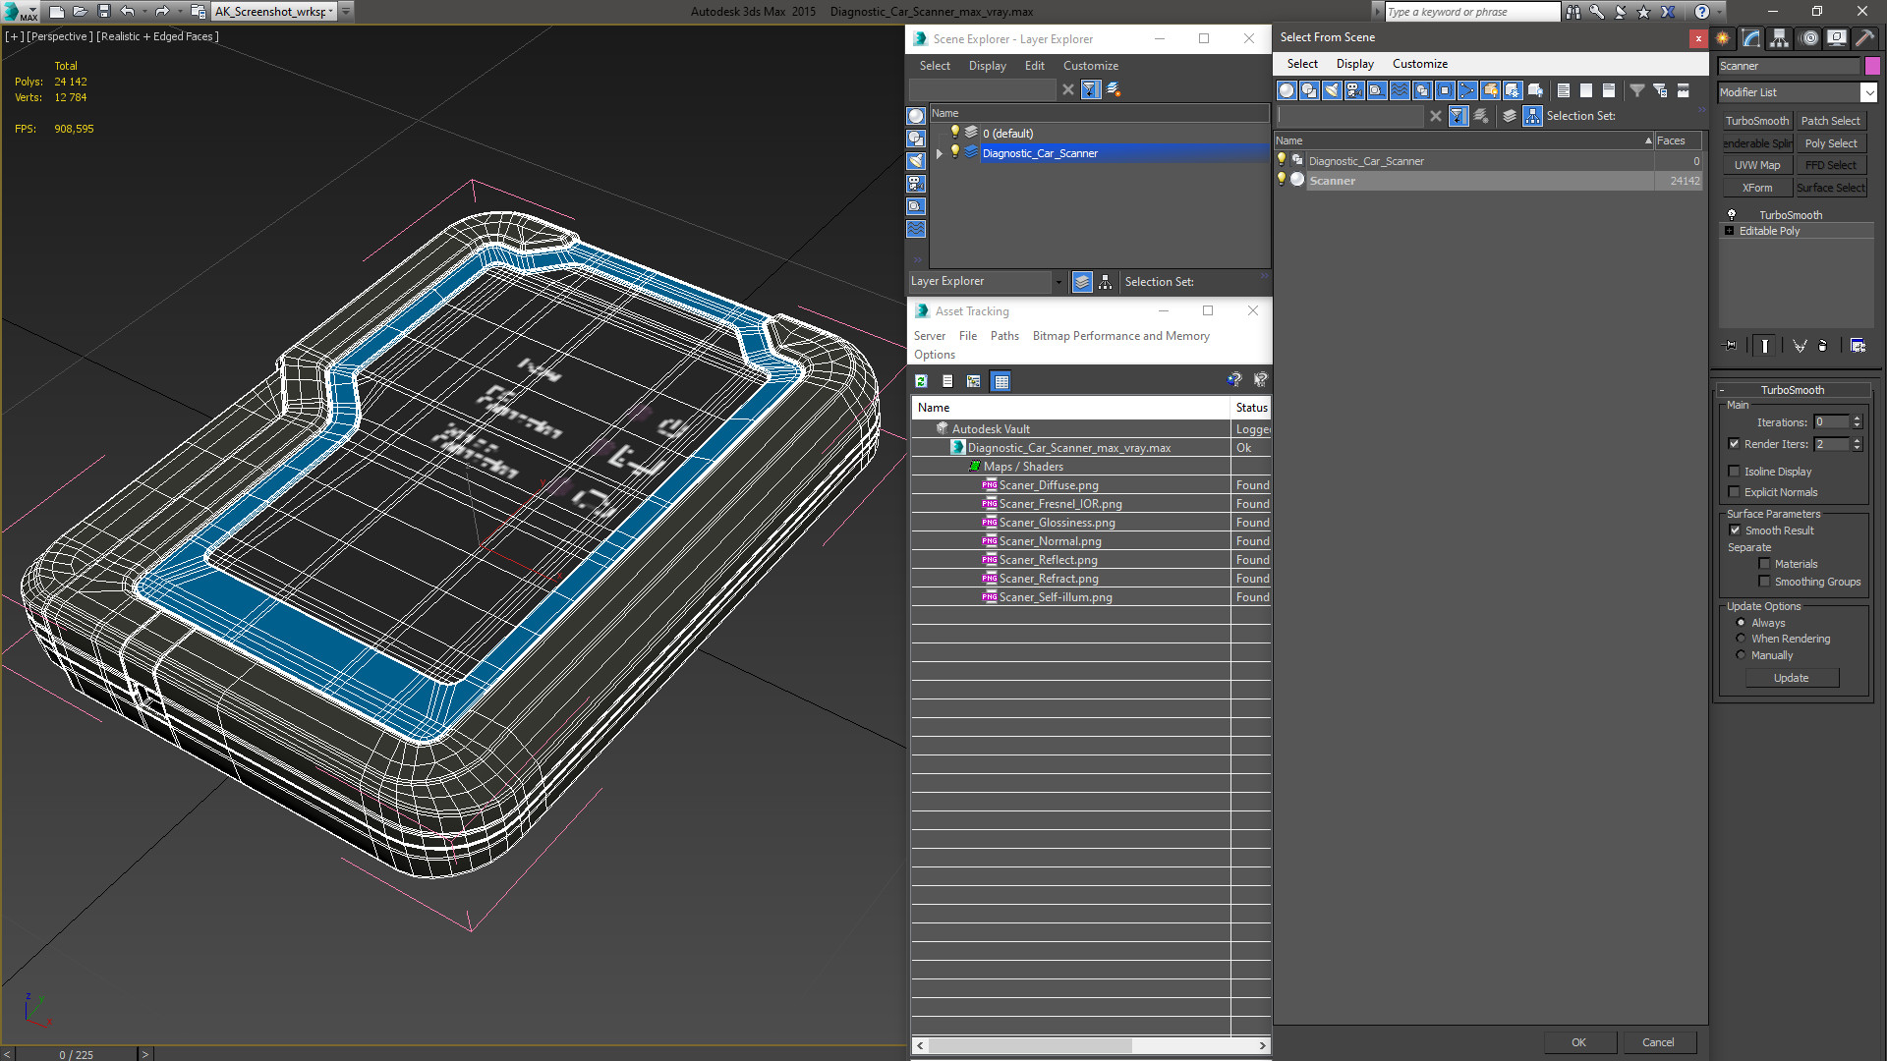Toggle TurboSmooth modifier lightbulb in stack

pos(1732,214)
